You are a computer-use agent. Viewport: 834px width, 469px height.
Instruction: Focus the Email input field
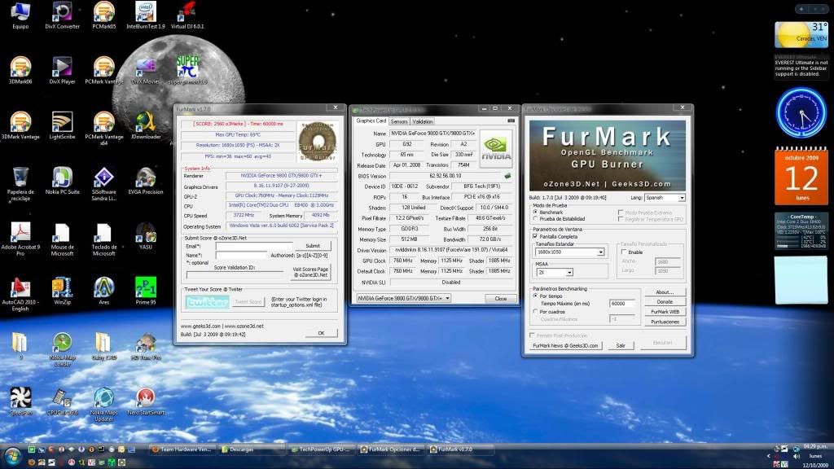pos(254,246)
